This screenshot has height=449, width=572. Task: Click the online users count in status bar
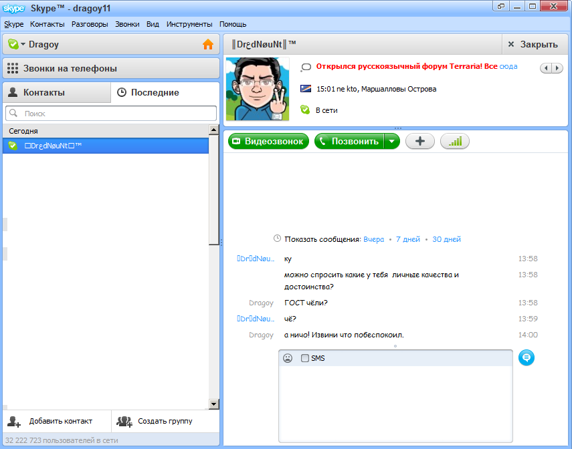pos(62,440)
